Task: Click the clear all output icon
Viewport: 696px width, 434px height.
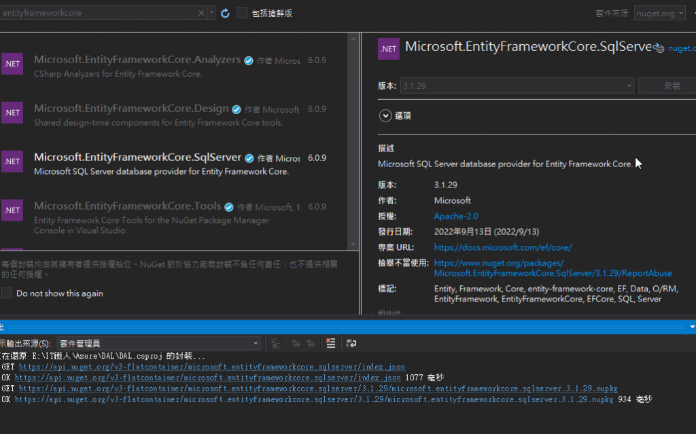Action: pos(331,343)
